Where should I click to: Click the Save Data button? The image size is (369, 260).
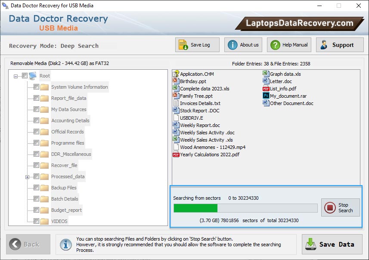pyautogui.click(x=332, y=244)
